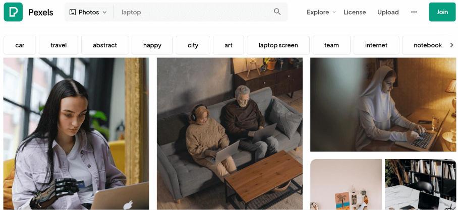This screenshot has width=458, height=210.
Task: Select the car tag
Action: (20, 45)
